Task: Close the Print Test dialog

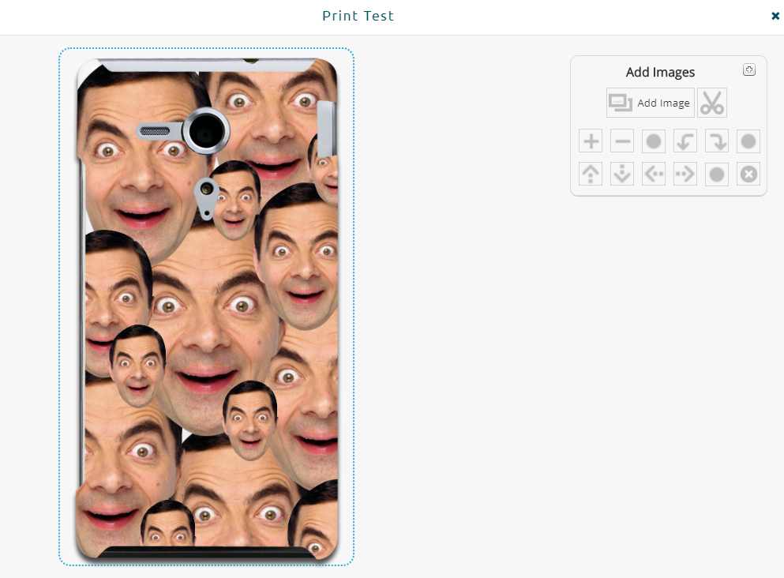Action: (x=775, y=16)
